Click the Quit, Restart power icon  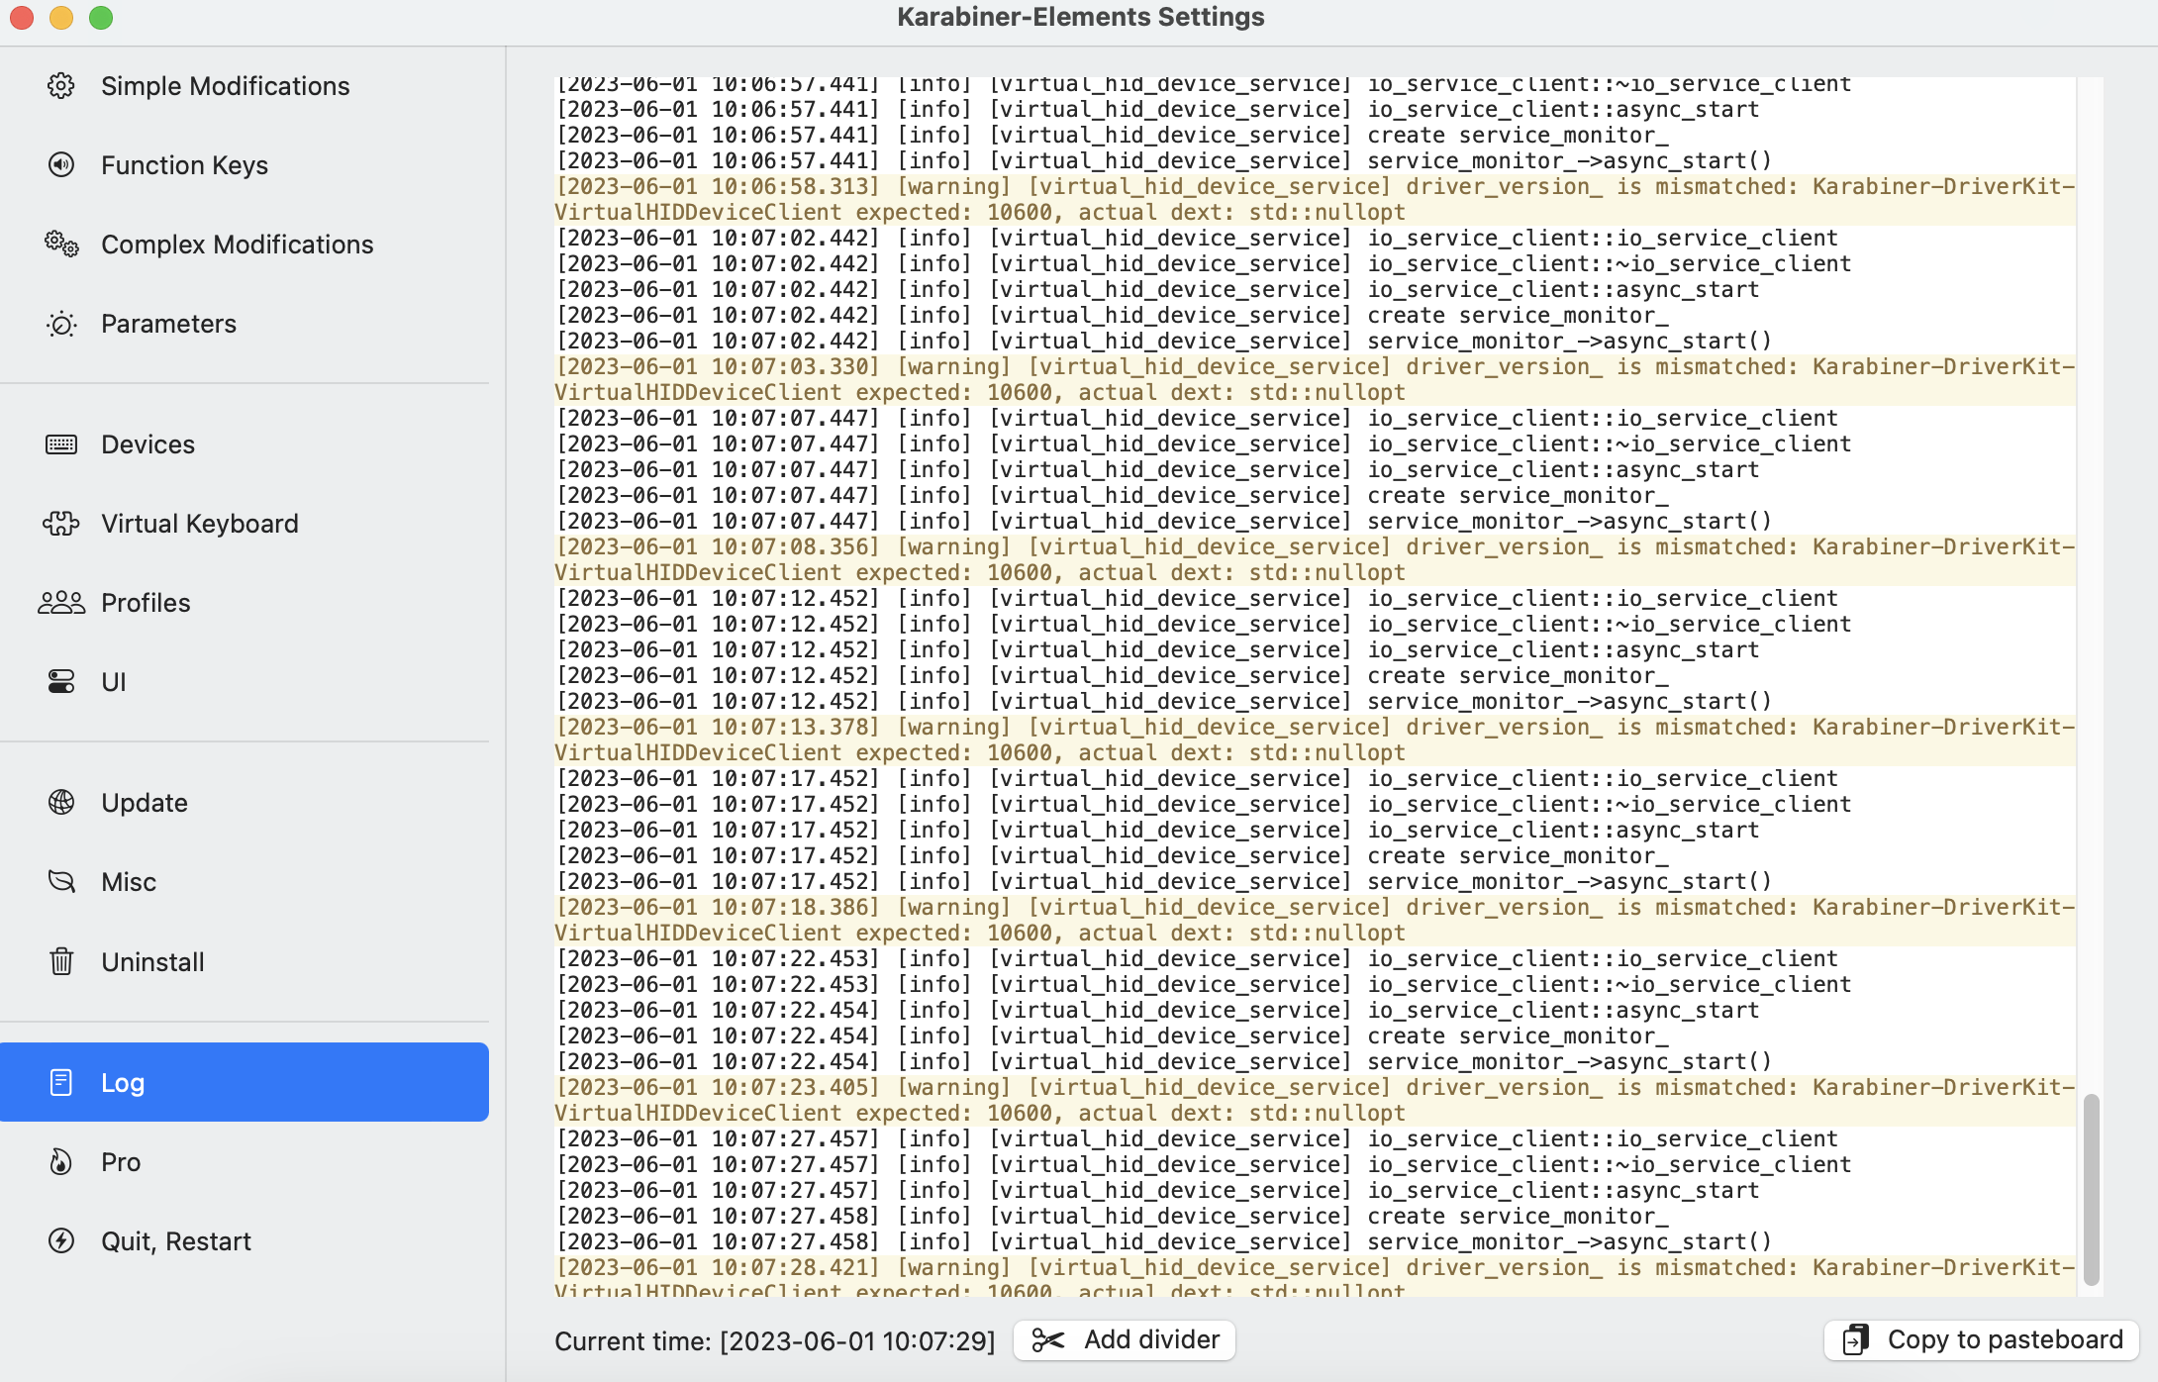60,1240
